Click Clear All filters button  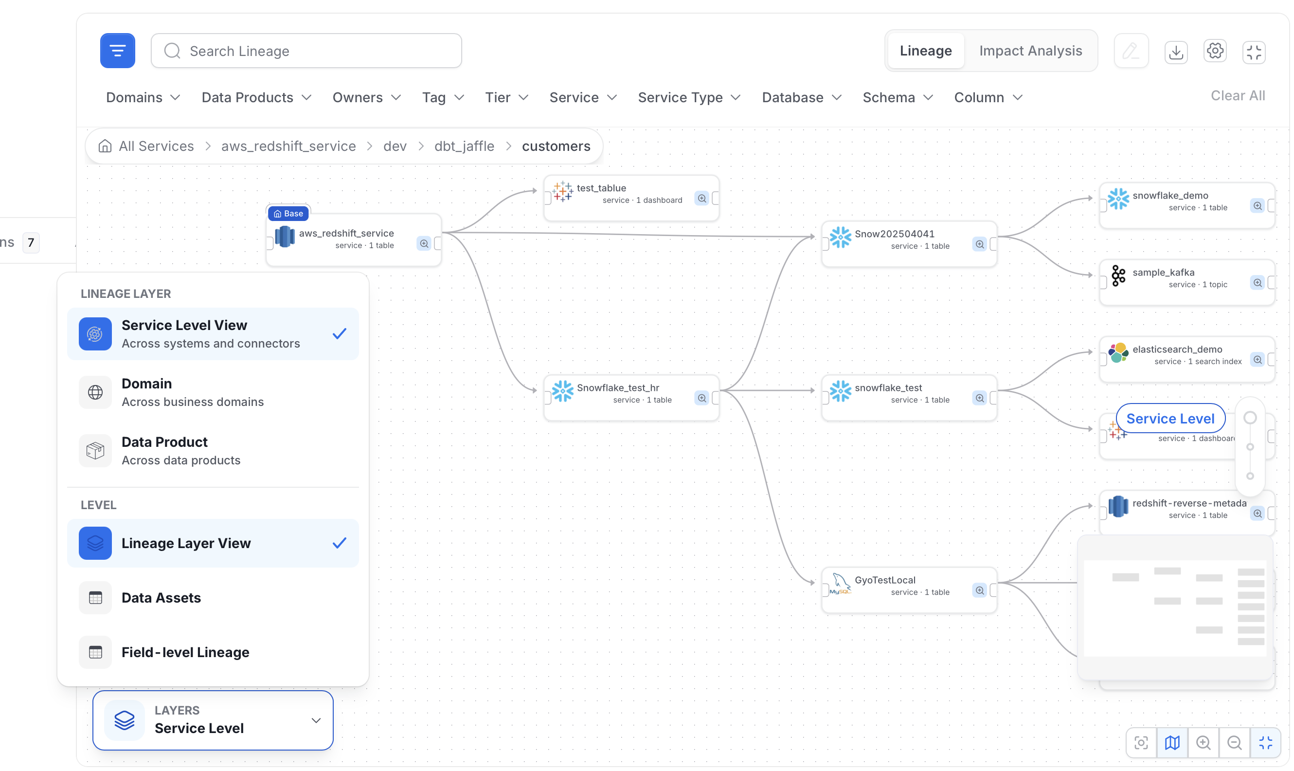(1238, 95)
